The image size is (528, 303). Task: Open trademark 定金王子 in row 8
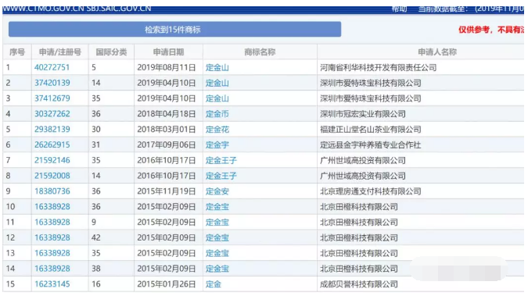[x=221, y=176]
